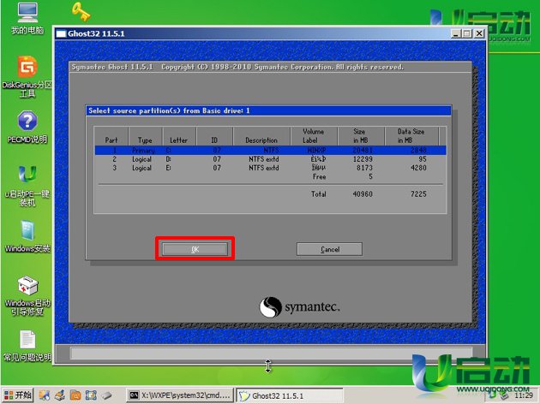Click the Letter column header

click(x=179, y=136)
